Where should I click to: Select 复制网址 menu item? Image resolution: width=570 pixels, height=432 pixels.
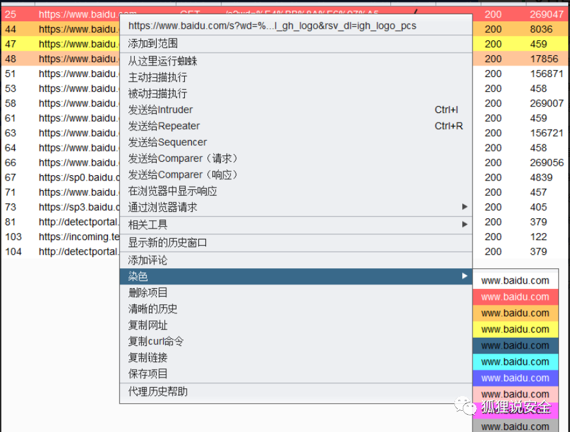[x=296, y=325]
